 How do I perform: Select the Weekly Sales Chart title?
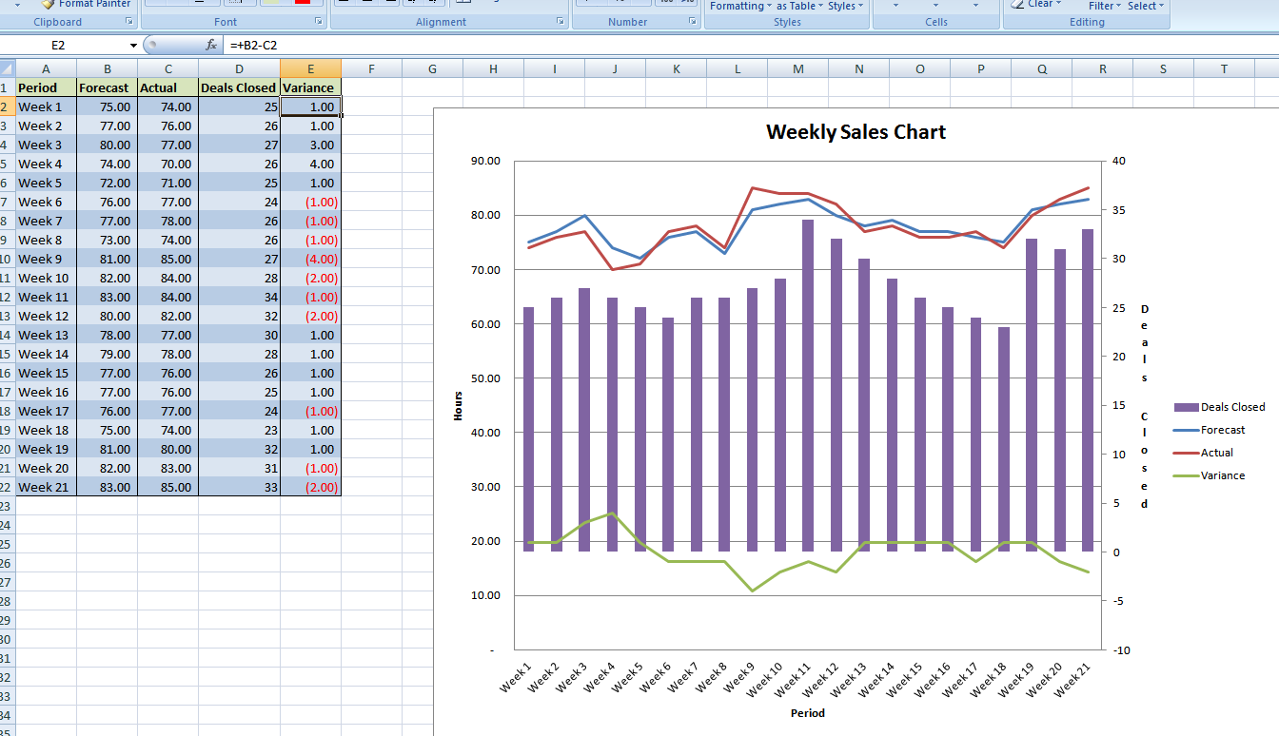856,132
